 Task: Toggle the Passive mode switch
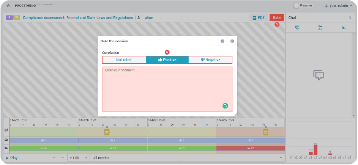click(x=297, y=6)
